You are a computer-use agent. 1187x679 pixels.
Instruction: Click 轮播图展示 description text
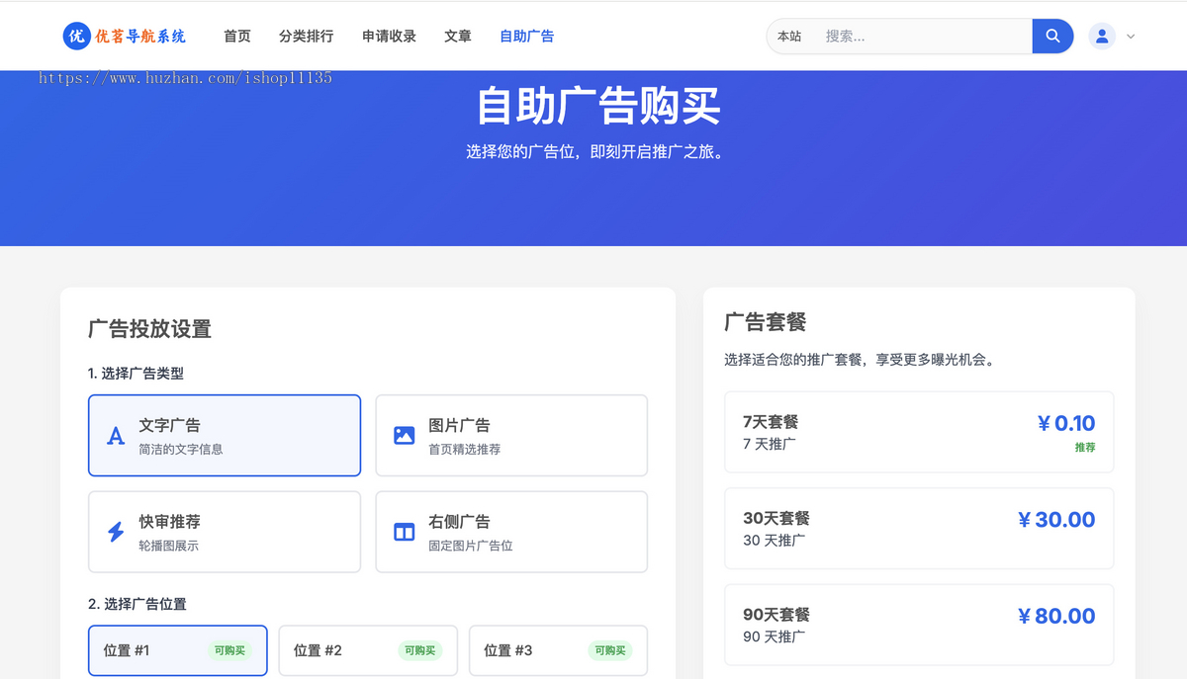(169, 546)
